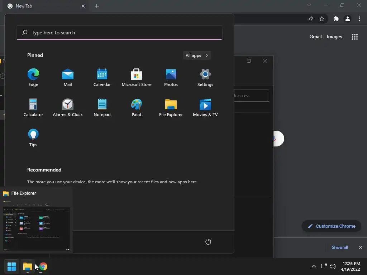This screenshot has height=275, width=367.
Task: Expand the All apps list
Action: point(197,56)
